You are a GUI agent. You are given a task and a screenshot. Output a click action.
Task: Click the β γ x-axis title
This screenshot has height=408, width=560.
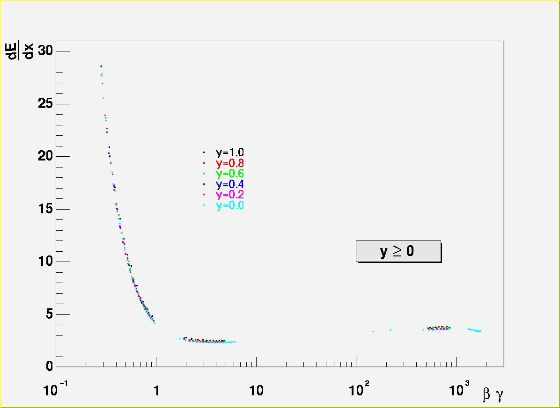pyautogui.click(x=493, y=395)
